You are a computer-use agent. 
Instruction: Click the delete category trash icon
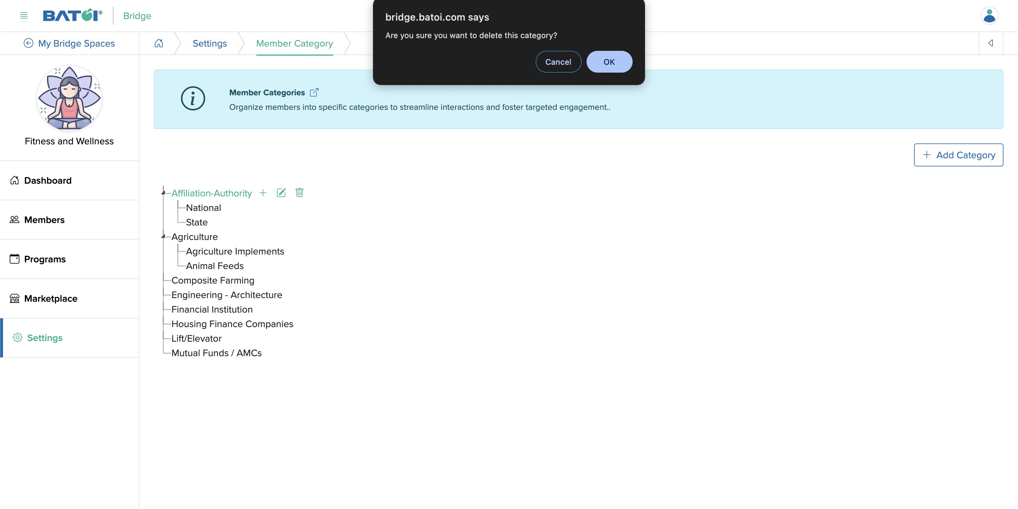(299, 193)
